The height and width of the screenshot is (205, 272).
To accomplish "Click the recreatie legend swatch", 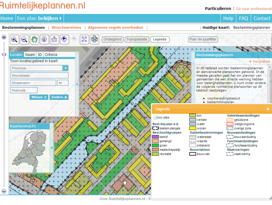I will point(155,154).
